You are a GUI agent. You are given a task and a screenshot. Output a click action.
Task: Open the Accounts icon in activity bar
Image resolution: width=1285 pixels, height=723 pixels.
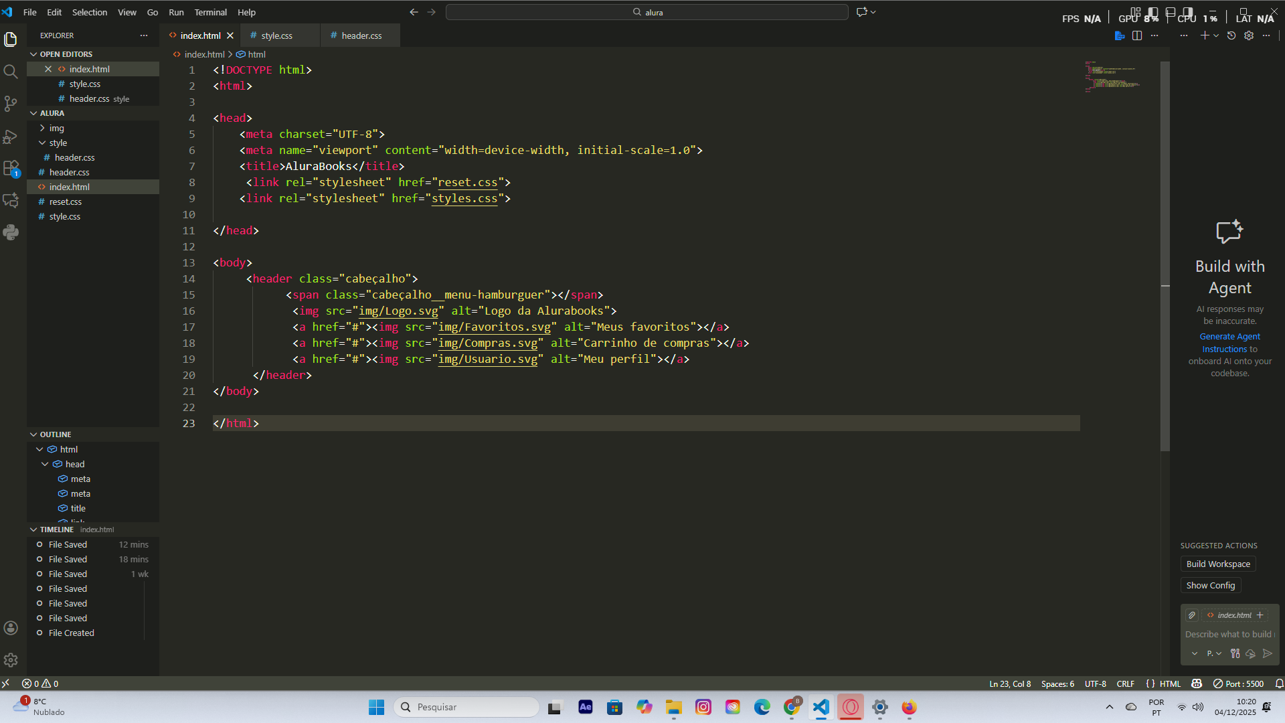pos(11,628)
